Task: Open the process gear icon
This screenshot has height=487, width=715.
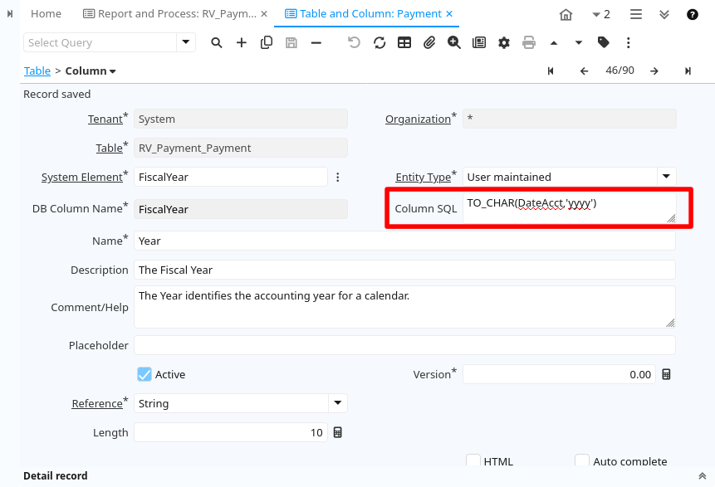Action: [504, 42]
